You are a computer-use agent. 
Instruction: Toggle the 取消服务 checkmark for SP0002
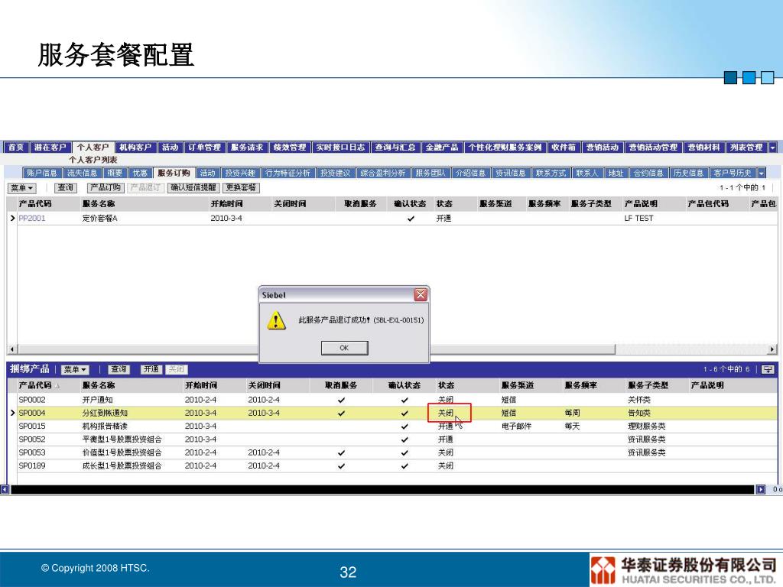pyautogui.click(x=341, y=400)
